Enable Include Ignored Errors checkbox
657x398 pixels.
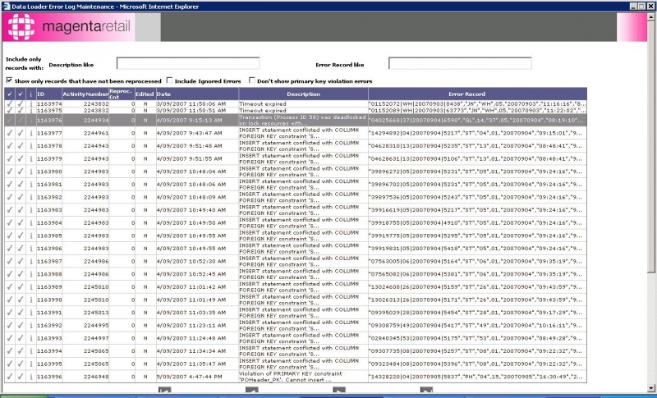(169, 80)
